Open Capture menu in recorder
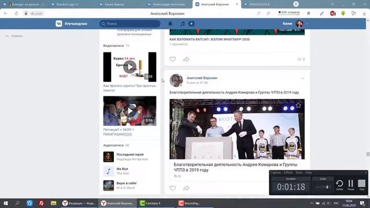370x208 pixels. 275,173
